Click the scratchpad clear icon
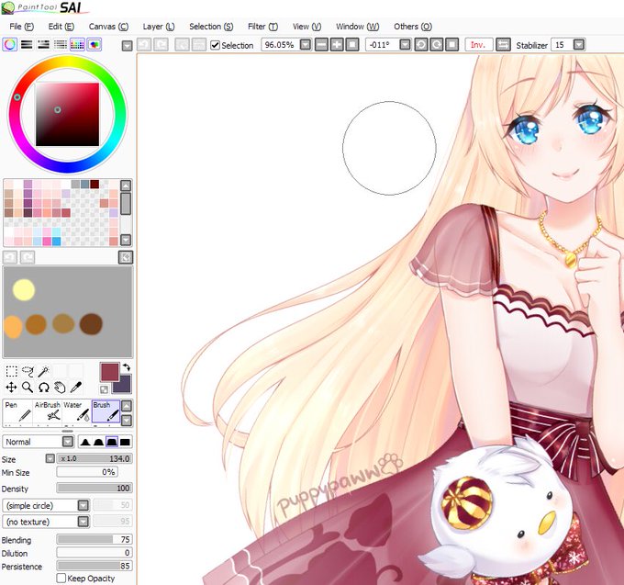Image resolution: width=624 pixels, height=585 pixels. coord(126,257)
